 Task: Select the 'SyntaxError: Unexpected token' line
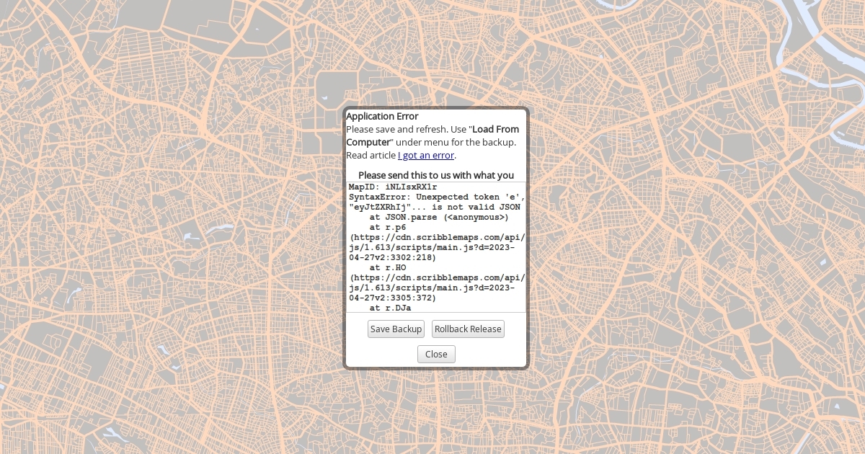[438, 197]
